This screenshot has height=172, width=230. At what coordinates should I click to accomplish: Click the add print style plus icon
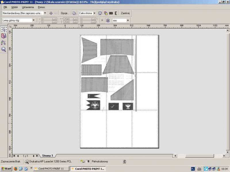[51, 13]
